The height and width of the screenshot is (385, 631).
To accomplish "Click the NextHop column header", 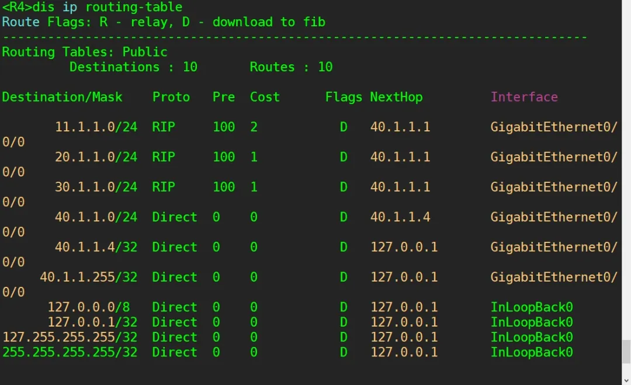I will tap(396, 97).
